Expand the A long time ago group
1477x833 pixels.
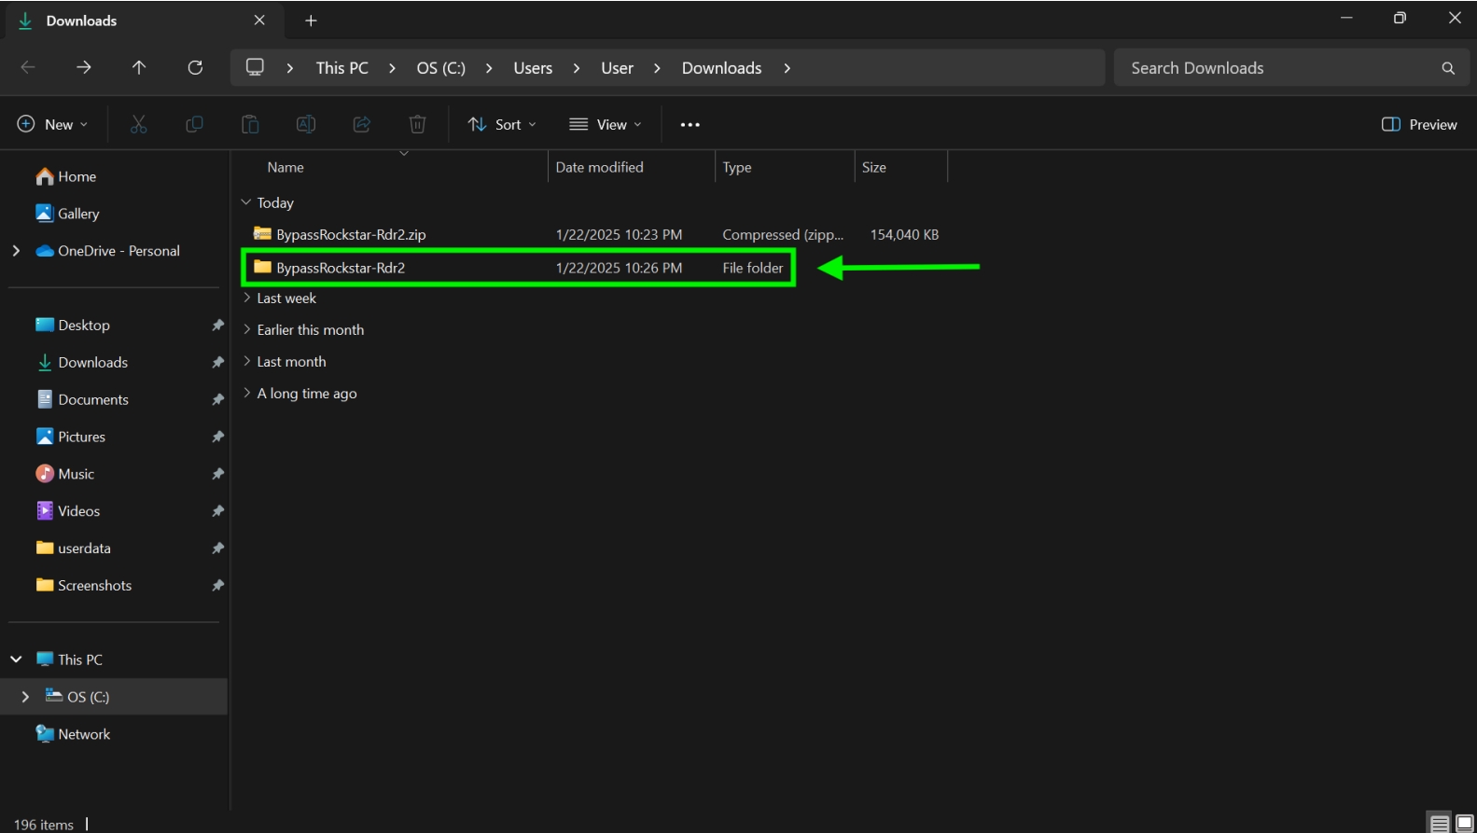click(246, 393)
